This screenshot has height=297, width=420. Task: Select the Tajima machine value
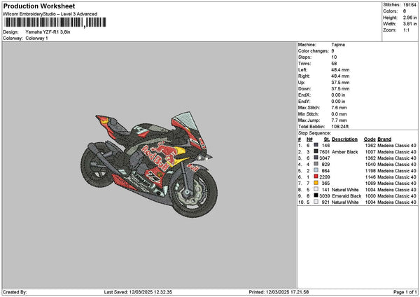point(338,44)
